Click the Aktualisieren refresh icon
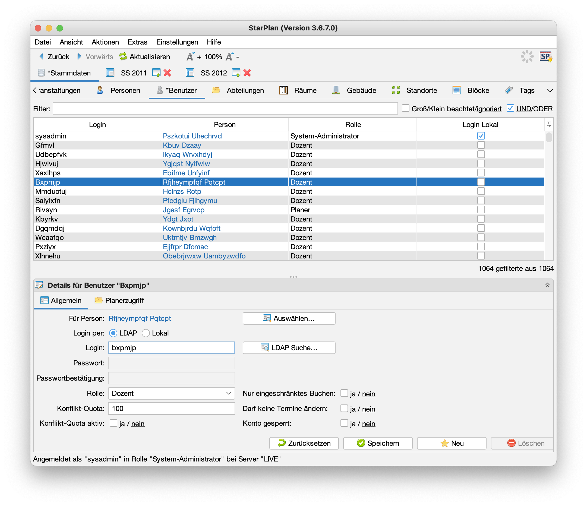The image size is (587, 506). [123, 57]
